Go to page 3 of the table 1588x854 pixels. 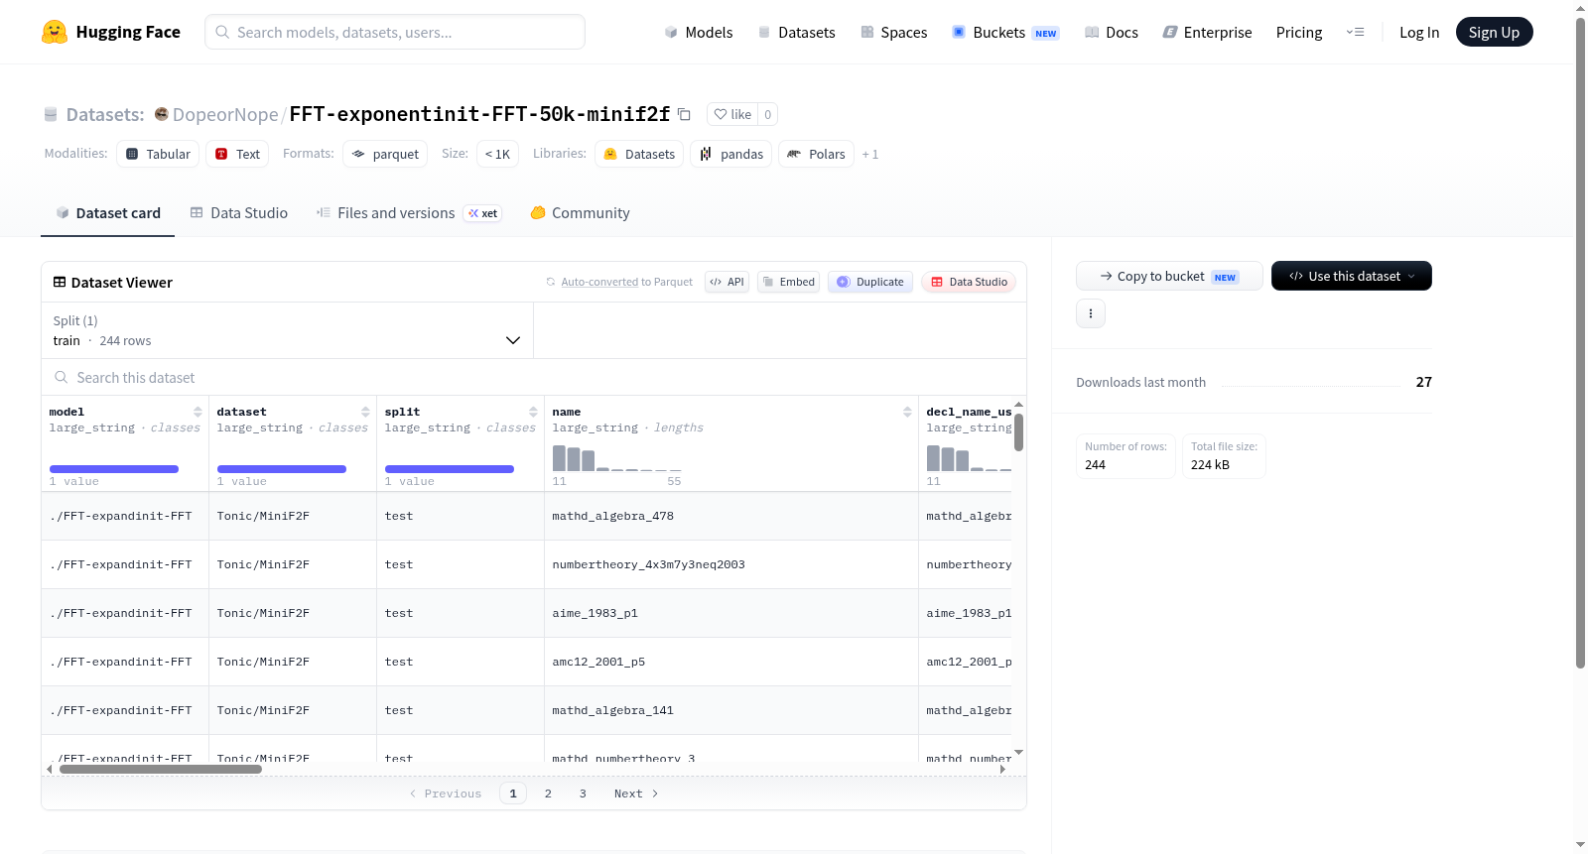[x=583, y=793]
